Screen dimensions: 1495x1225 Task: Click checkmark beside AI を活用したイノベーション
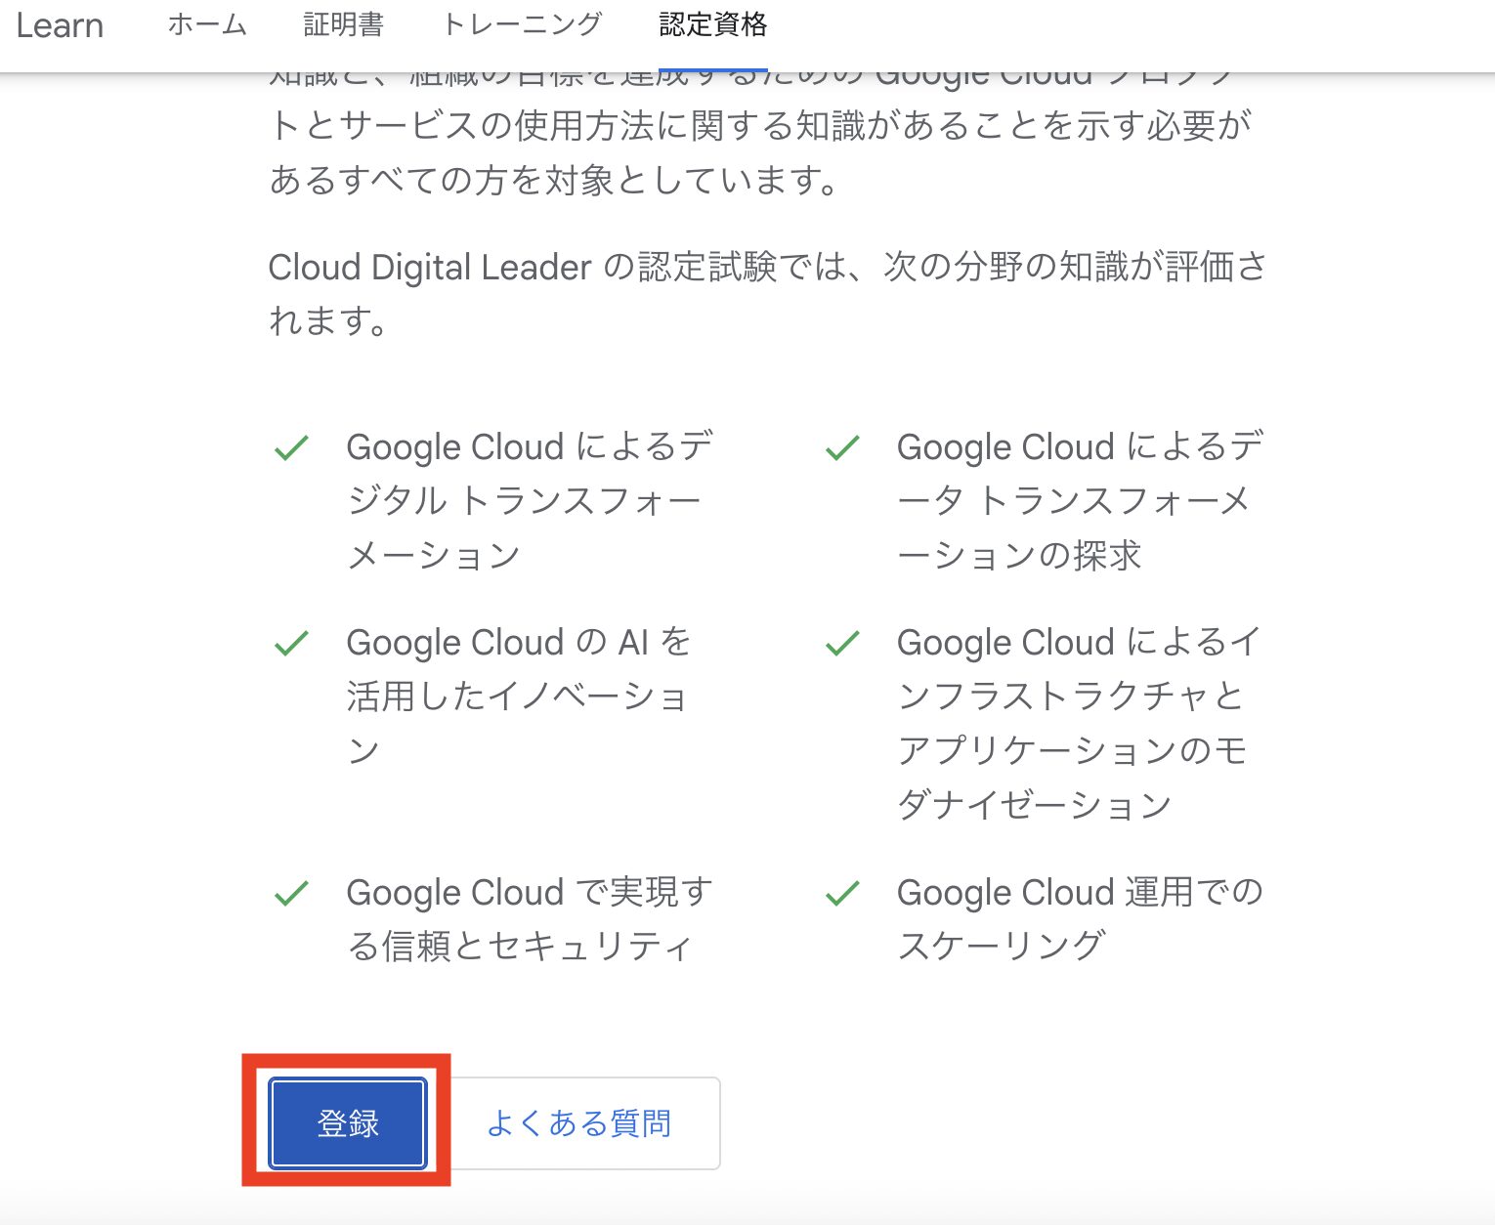(291, 644)
